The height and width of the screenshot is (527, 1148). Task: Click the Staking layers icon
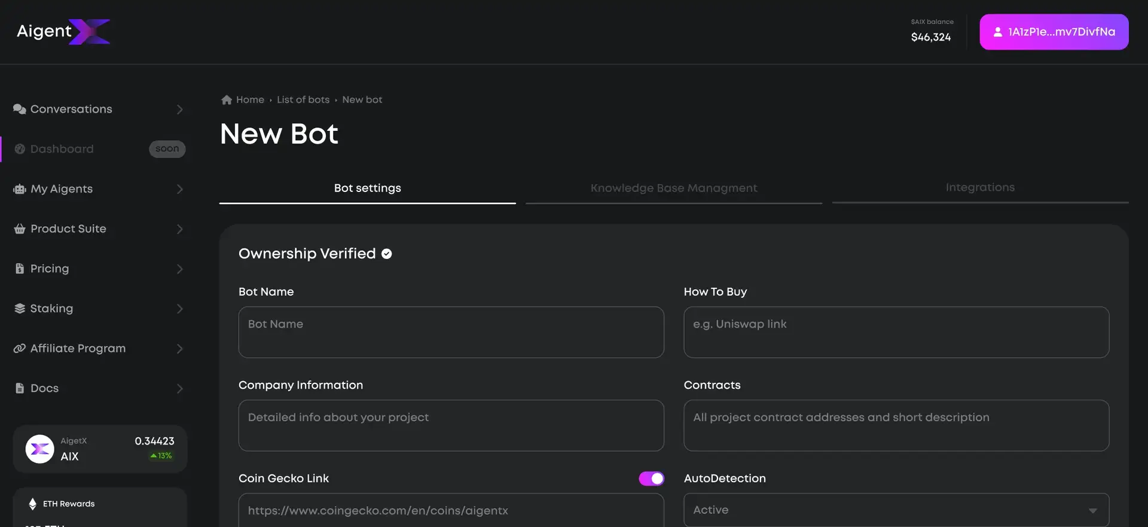tap(19, 309)
